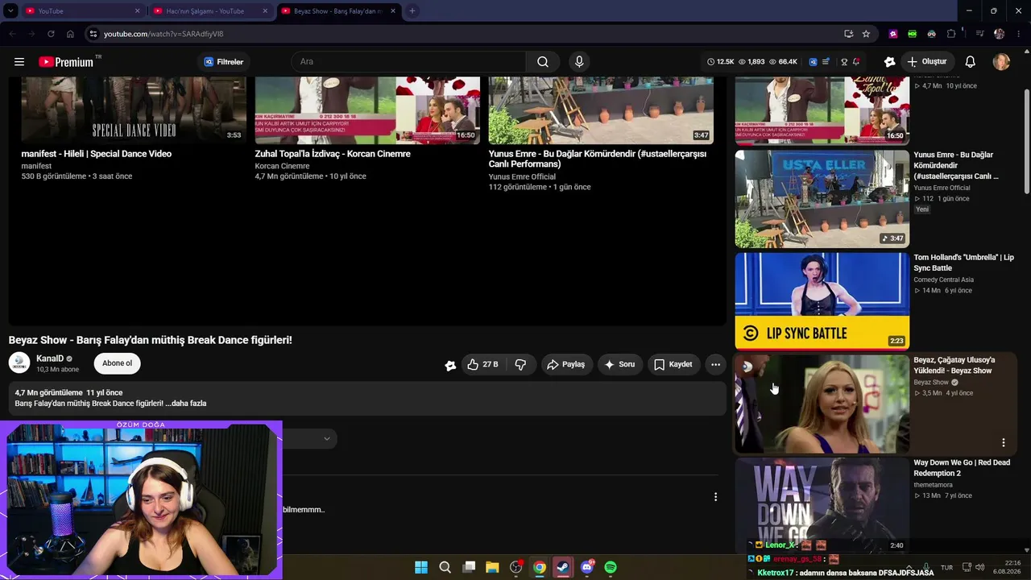
Task: Open the manifest Hileli dance video thumbnail
Action: (134, 110)
